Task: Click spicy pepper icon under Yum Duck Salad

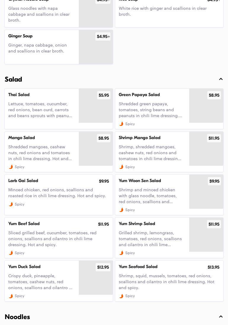Action: [x=11, y=296]
